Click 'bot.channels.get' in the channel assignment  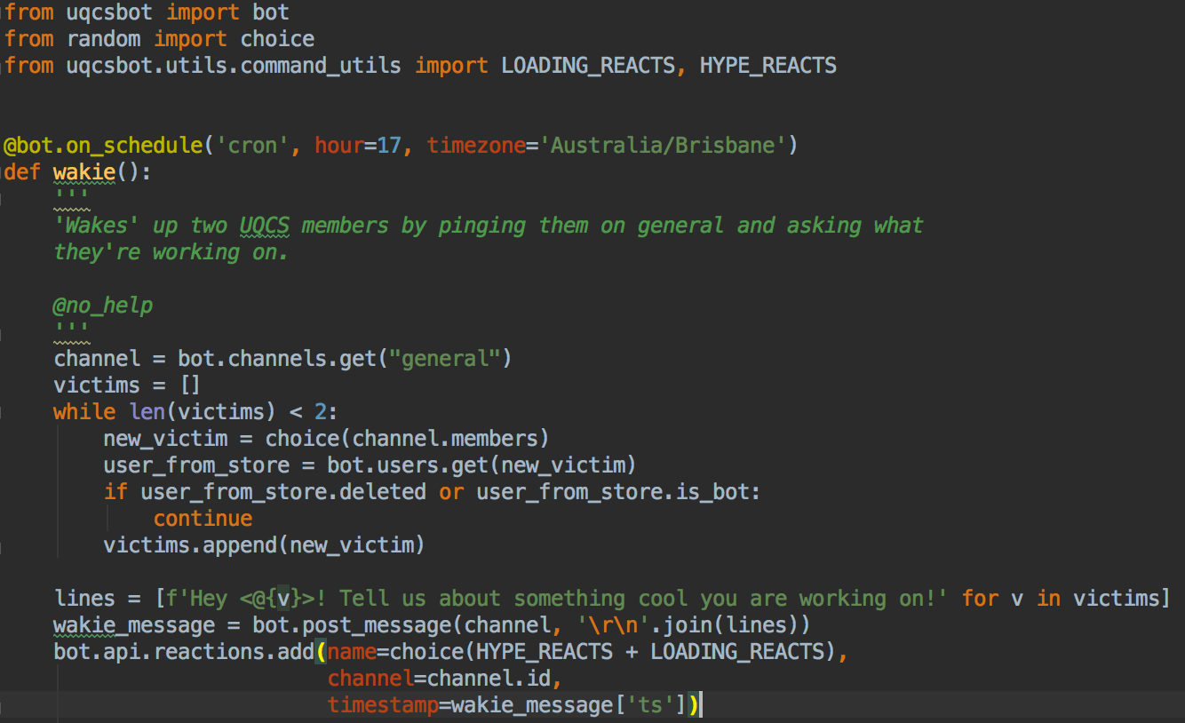277,359
